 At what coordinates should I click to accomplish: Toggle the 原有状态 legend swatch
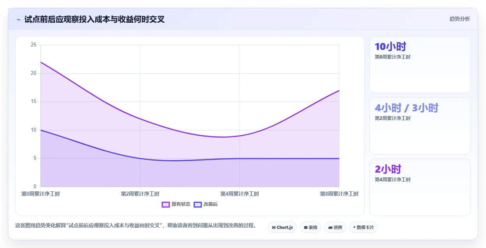point(166,204)
